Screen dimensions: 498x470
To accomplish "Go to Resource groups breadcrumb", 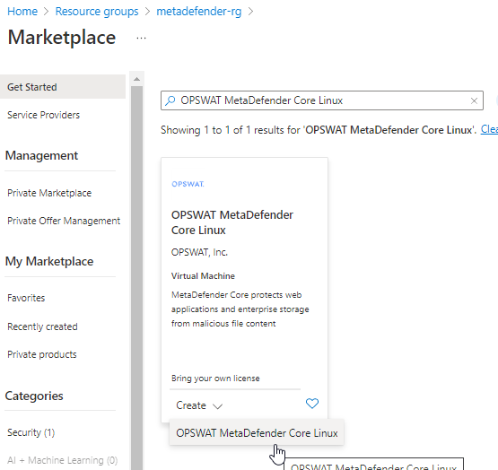I will pyautogui.click(x=97, y=12).
